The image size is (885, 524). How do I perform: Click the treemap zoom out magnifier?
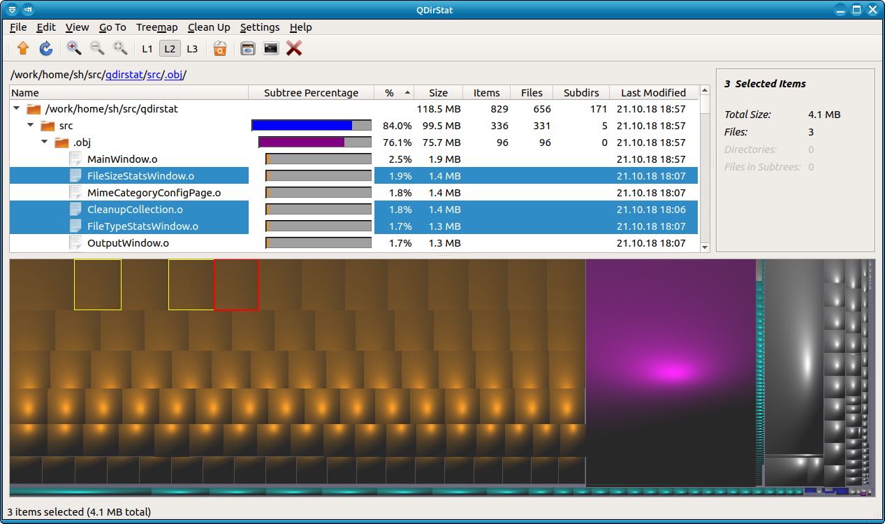(97, 48)
